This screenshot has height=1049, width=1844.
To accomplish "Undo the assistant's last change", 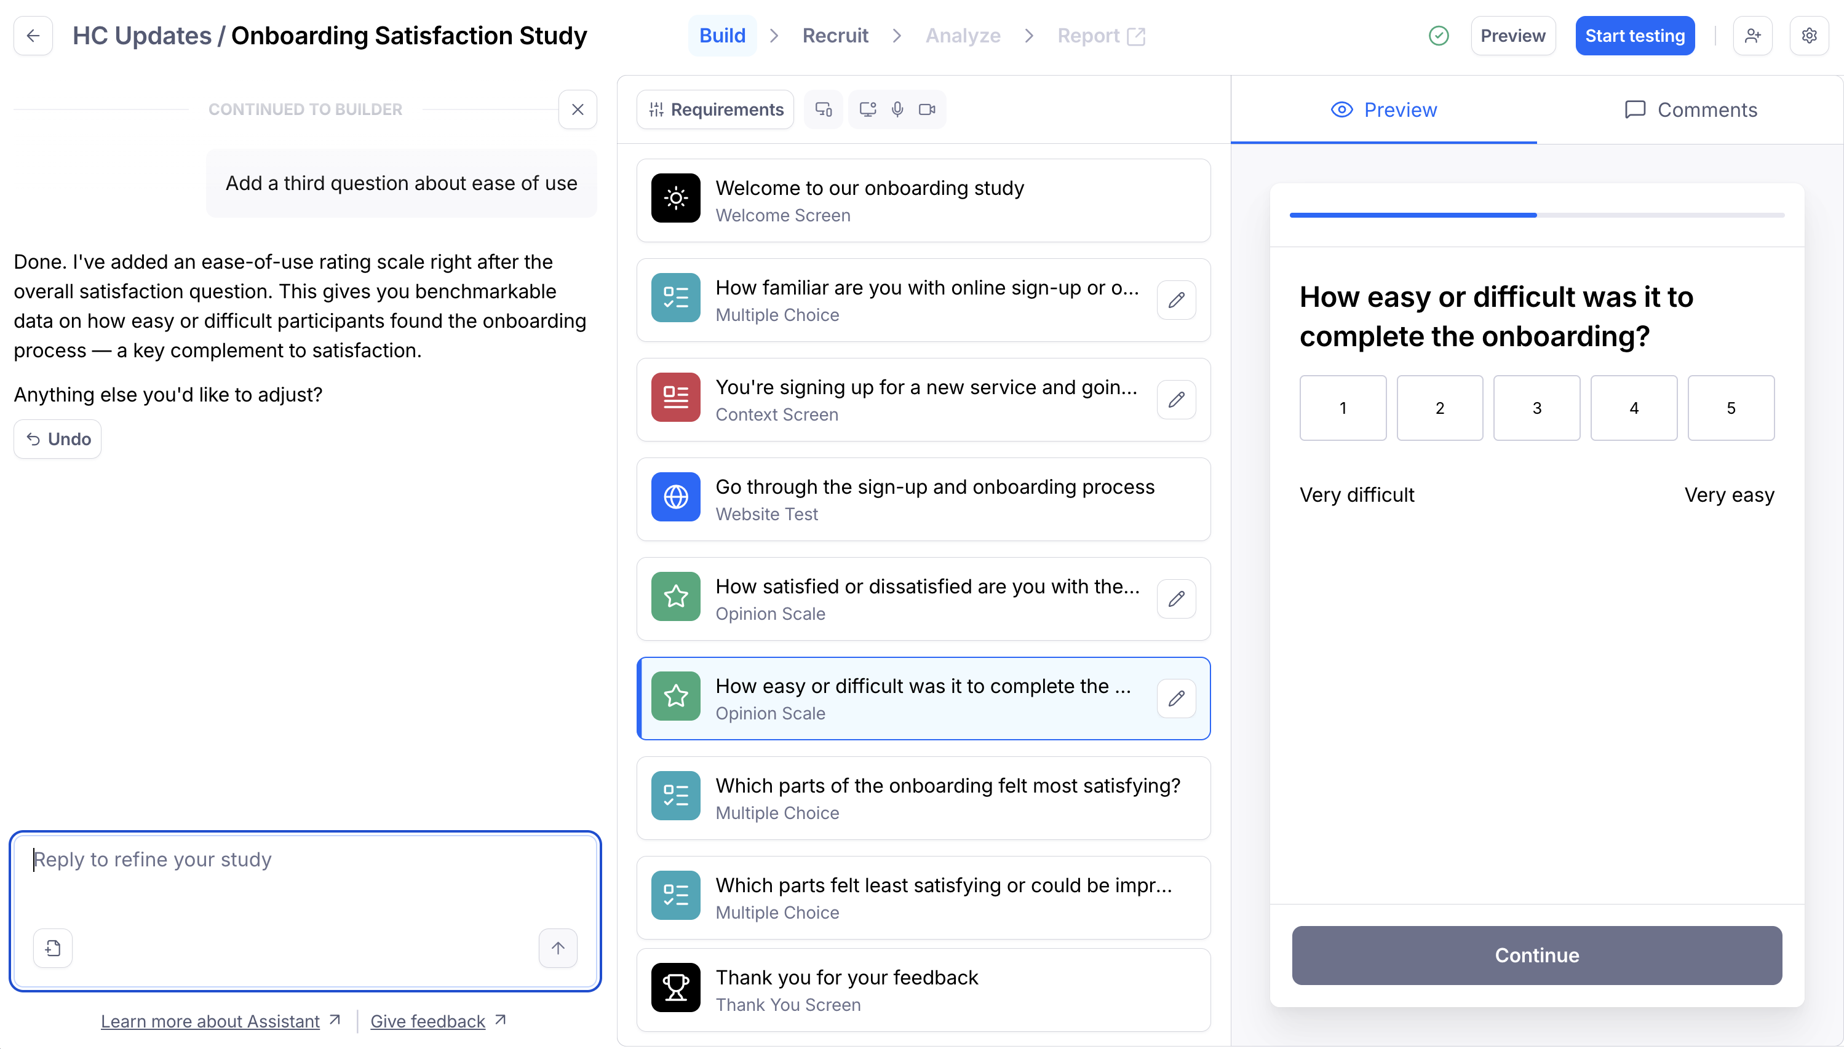I will click(58, 439).
